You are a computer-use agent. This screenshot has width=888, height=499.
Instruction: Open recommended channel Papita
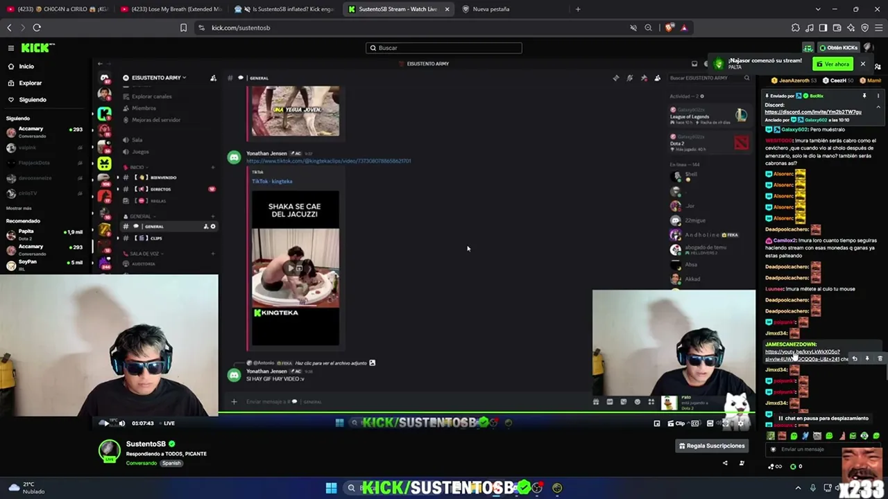coord(44,234)
